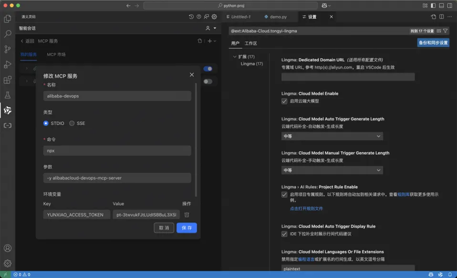Screen dimensions: 457x278
Task: Split the editor to the right
Action: tap(442, 17)
